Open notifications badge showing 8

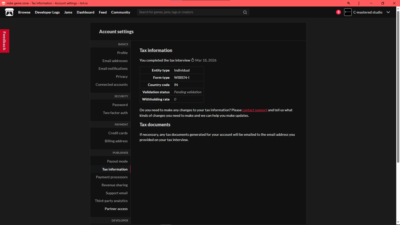click(x=338, y=12)
